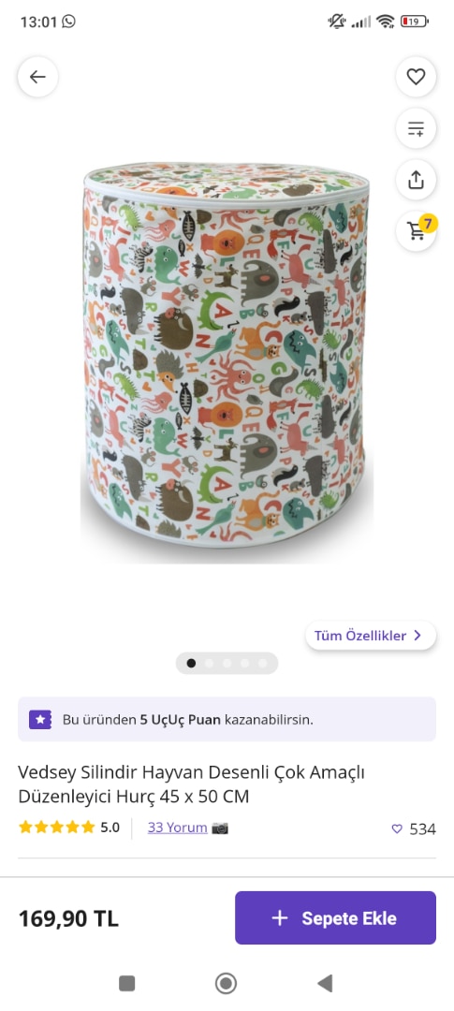Jump to the second image dot
The height and width of the screenshot is (1011, 454).
point(209,663)
